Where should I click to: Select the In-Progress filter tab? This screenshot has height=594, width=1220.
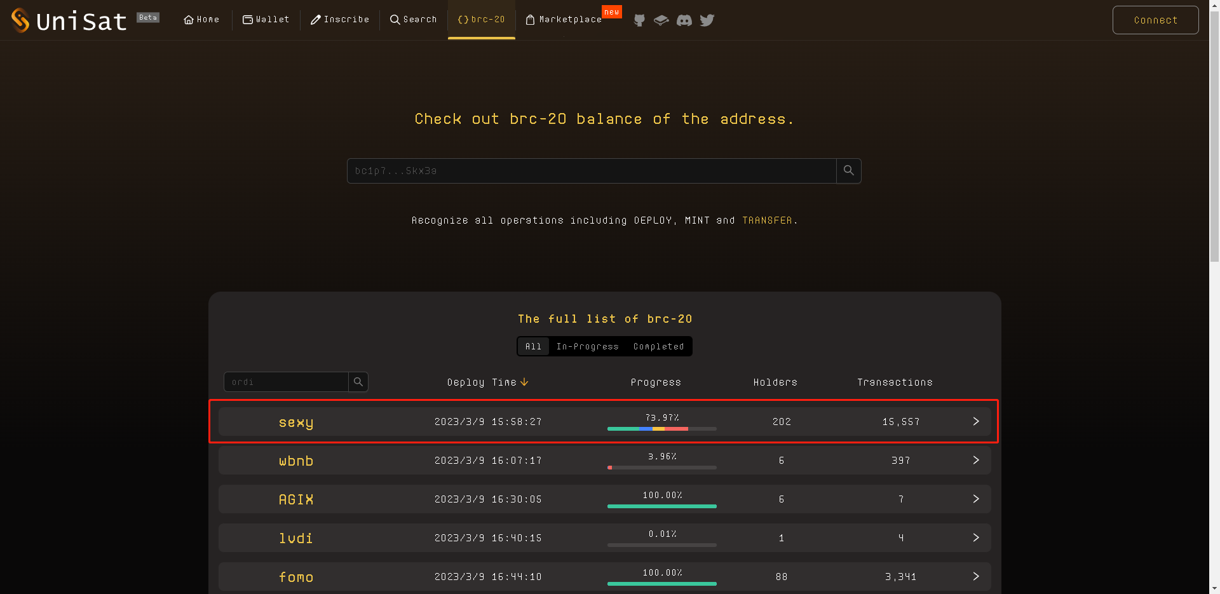click(588, 346)
